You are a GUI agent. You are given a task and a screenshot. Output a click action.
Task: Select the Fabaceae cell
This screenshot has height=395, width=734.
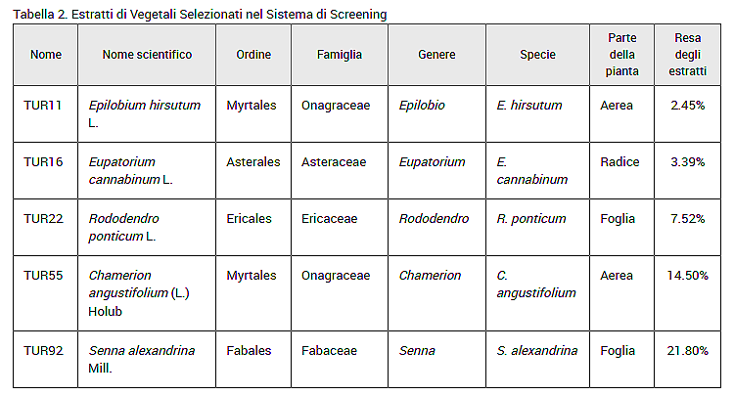point(340,360)
